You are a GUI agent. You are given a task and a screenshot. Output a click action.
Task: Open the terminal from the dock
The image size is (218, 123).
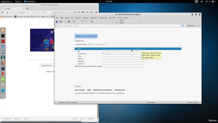(3, 36)
